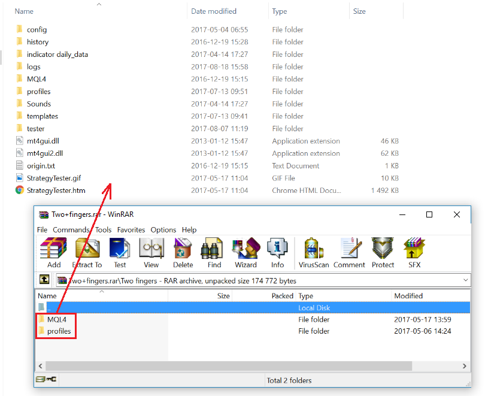
Task: Click the '2017-05-06 14:24' modified date
Action: [422, 331]
